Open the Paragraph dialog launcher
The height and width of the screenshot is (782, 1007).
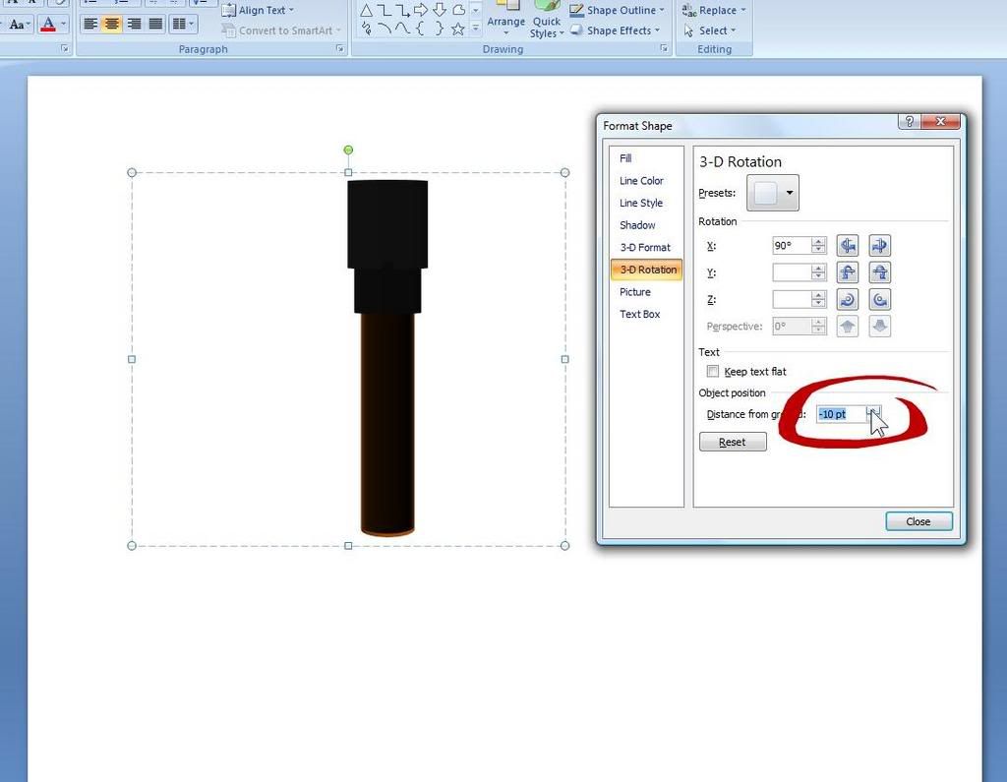click(x=339, y=49)
